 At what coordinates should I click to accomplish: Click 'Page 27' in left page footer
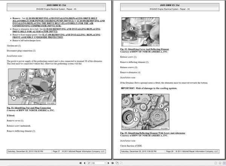56,151
